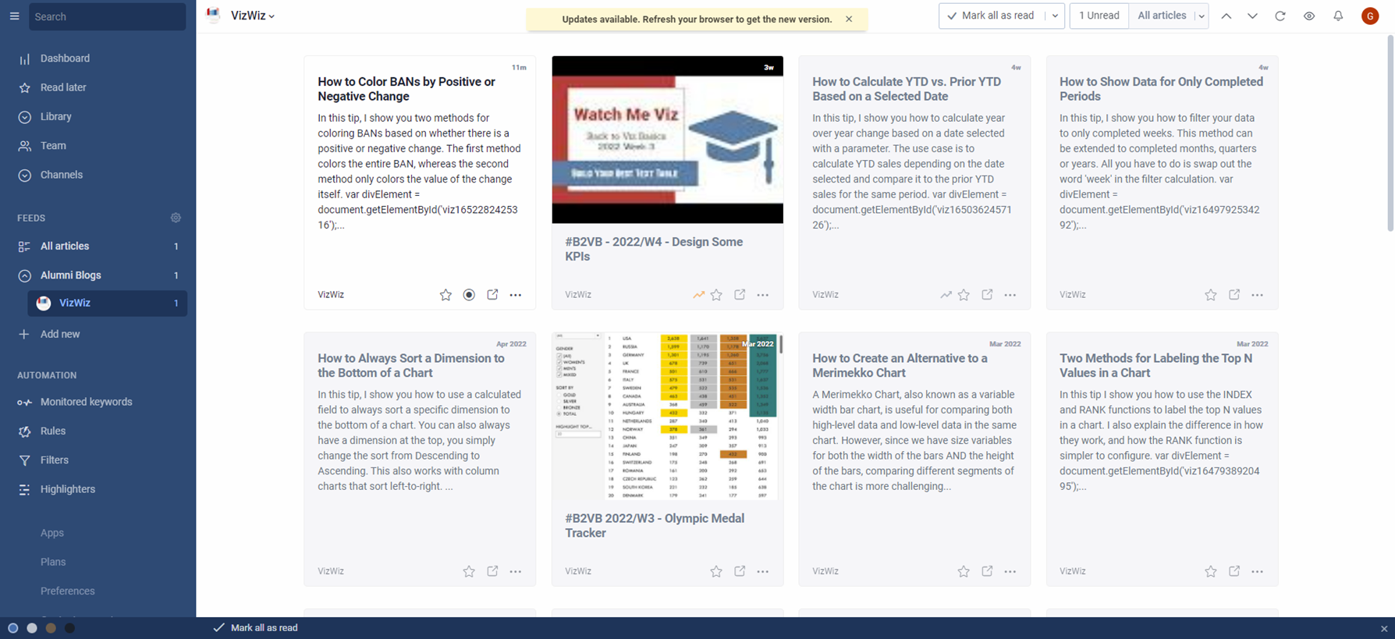This screenshot has width=1395, height=639.
Task: Mark the Color BANs article as read
Action: click(469, 295)
